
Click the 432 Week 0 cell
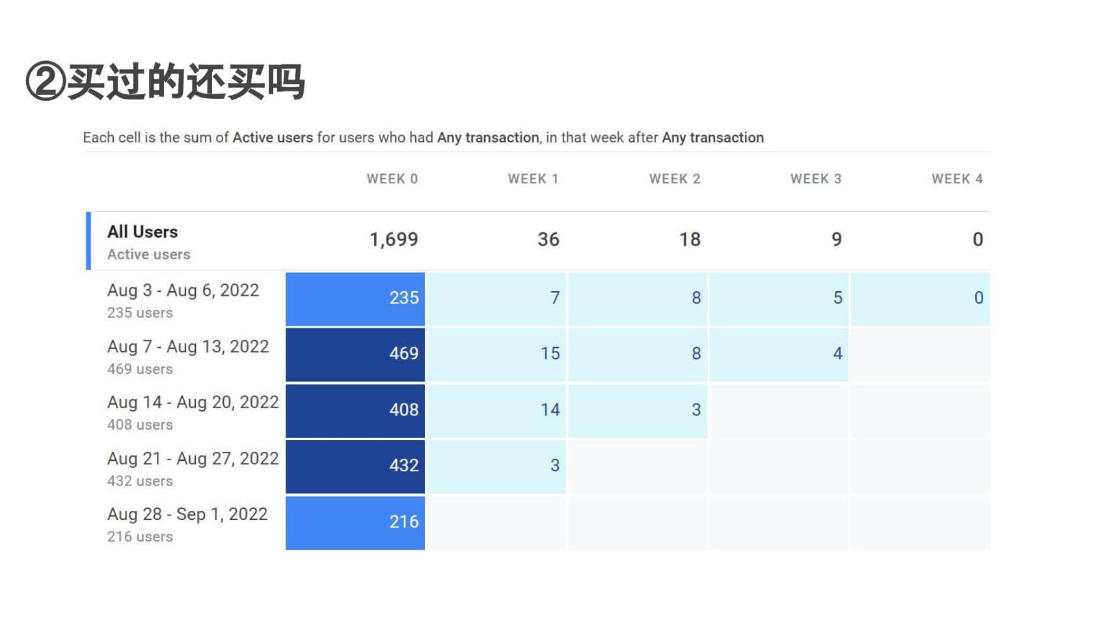(x=355, y=466)
